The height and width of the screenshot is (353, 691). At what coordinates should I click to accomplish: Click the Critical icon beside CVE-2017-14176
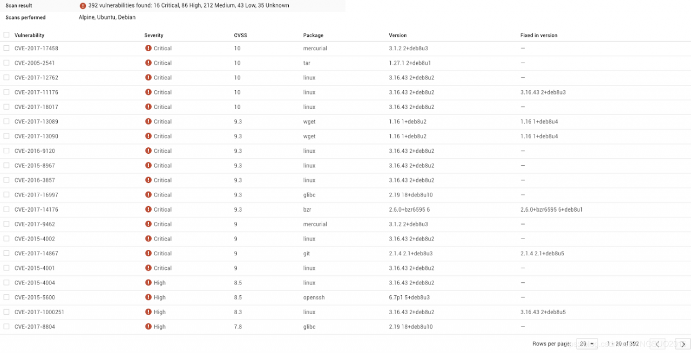pos(148,209)
